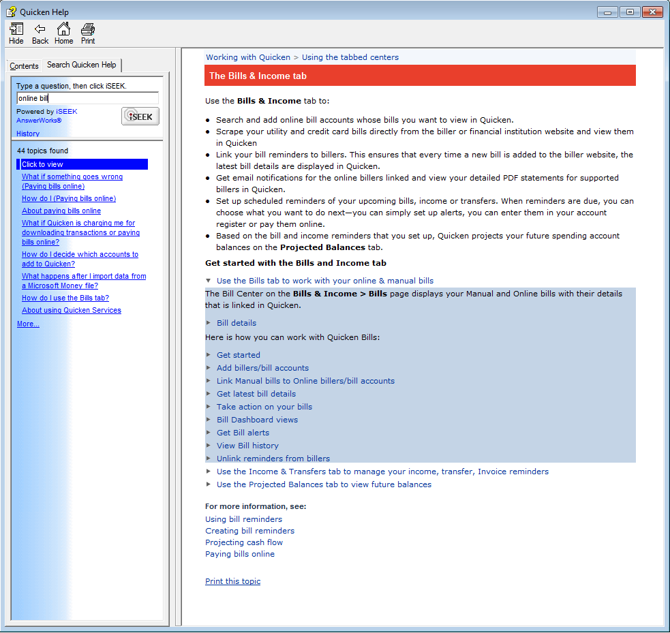Click the Print this topic link
The width and height of the screenshot is (670, 633).
232,581
